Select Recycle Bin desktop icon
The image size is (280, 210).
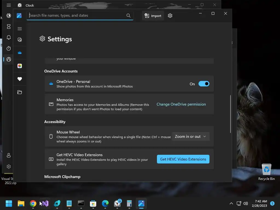click(266, 172)
